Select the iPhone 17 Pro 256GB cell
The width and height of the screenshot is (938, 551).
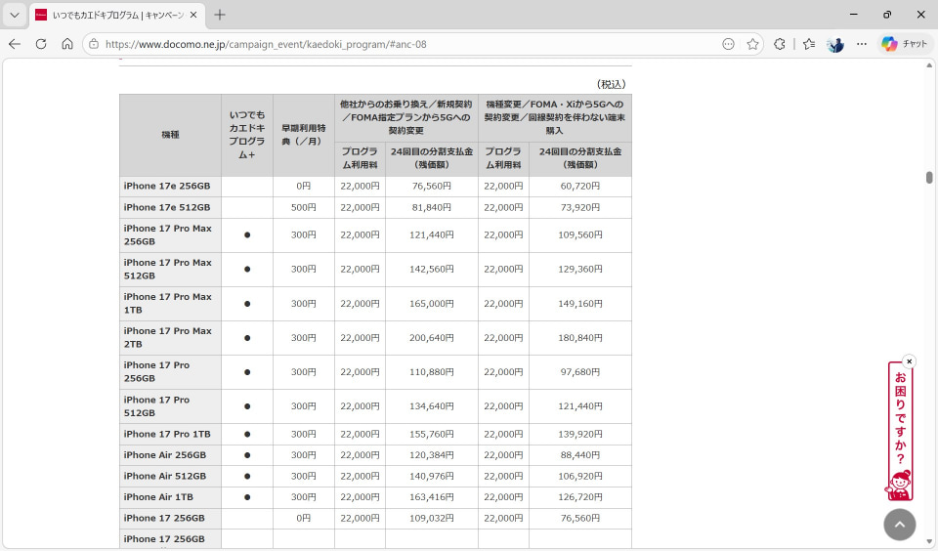coord(170,371)
